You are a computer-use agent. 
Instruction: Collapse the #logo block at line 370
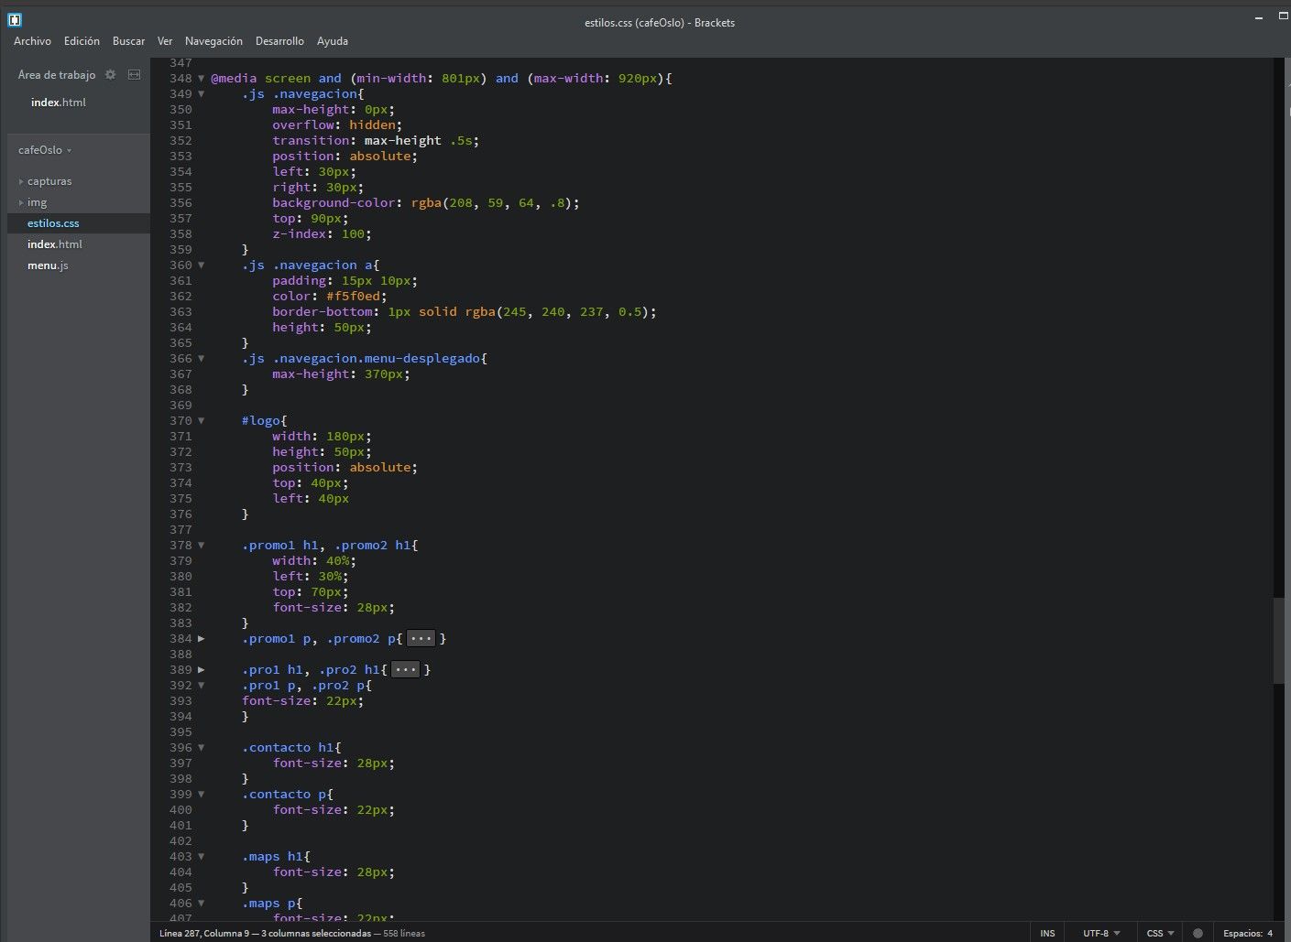pyautogui.click(x=202, y=421)
